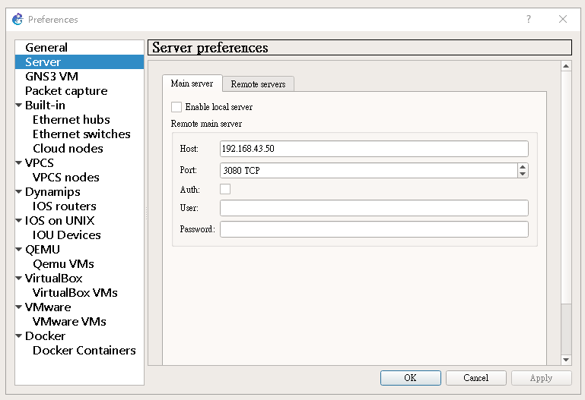Open IOS routers settings
This screenshot has width=585, height=400.
pyautogui.click(x=79, y=206)
